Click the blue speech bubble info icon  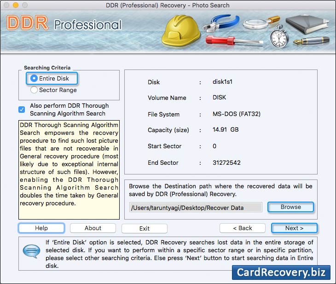pos(31,251)
